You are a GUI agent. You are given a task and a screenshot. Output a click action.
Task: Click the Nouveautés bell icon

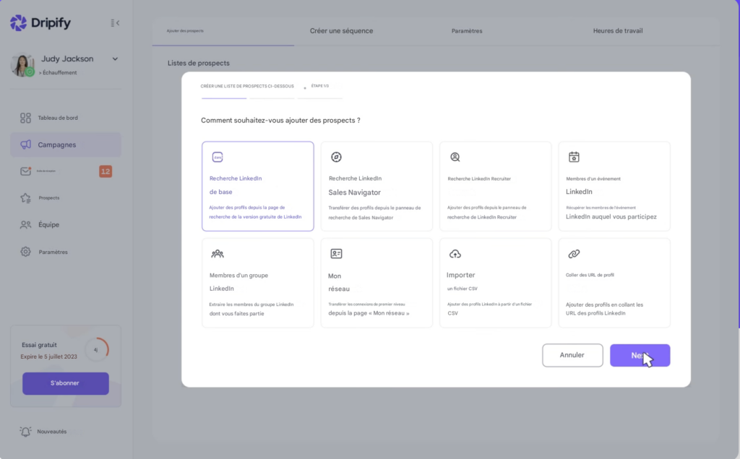[26, 432]
